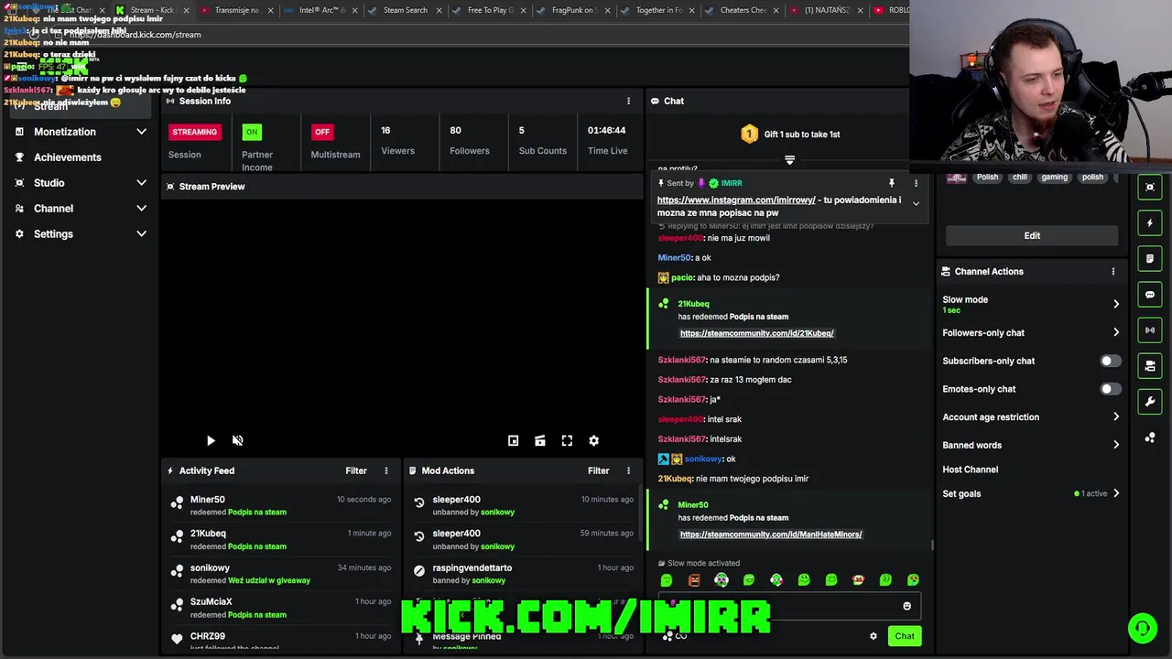This screenshot has width=1172, height=659.
Task: Toggle theater mode in Stream Preview
Action: 540,441
